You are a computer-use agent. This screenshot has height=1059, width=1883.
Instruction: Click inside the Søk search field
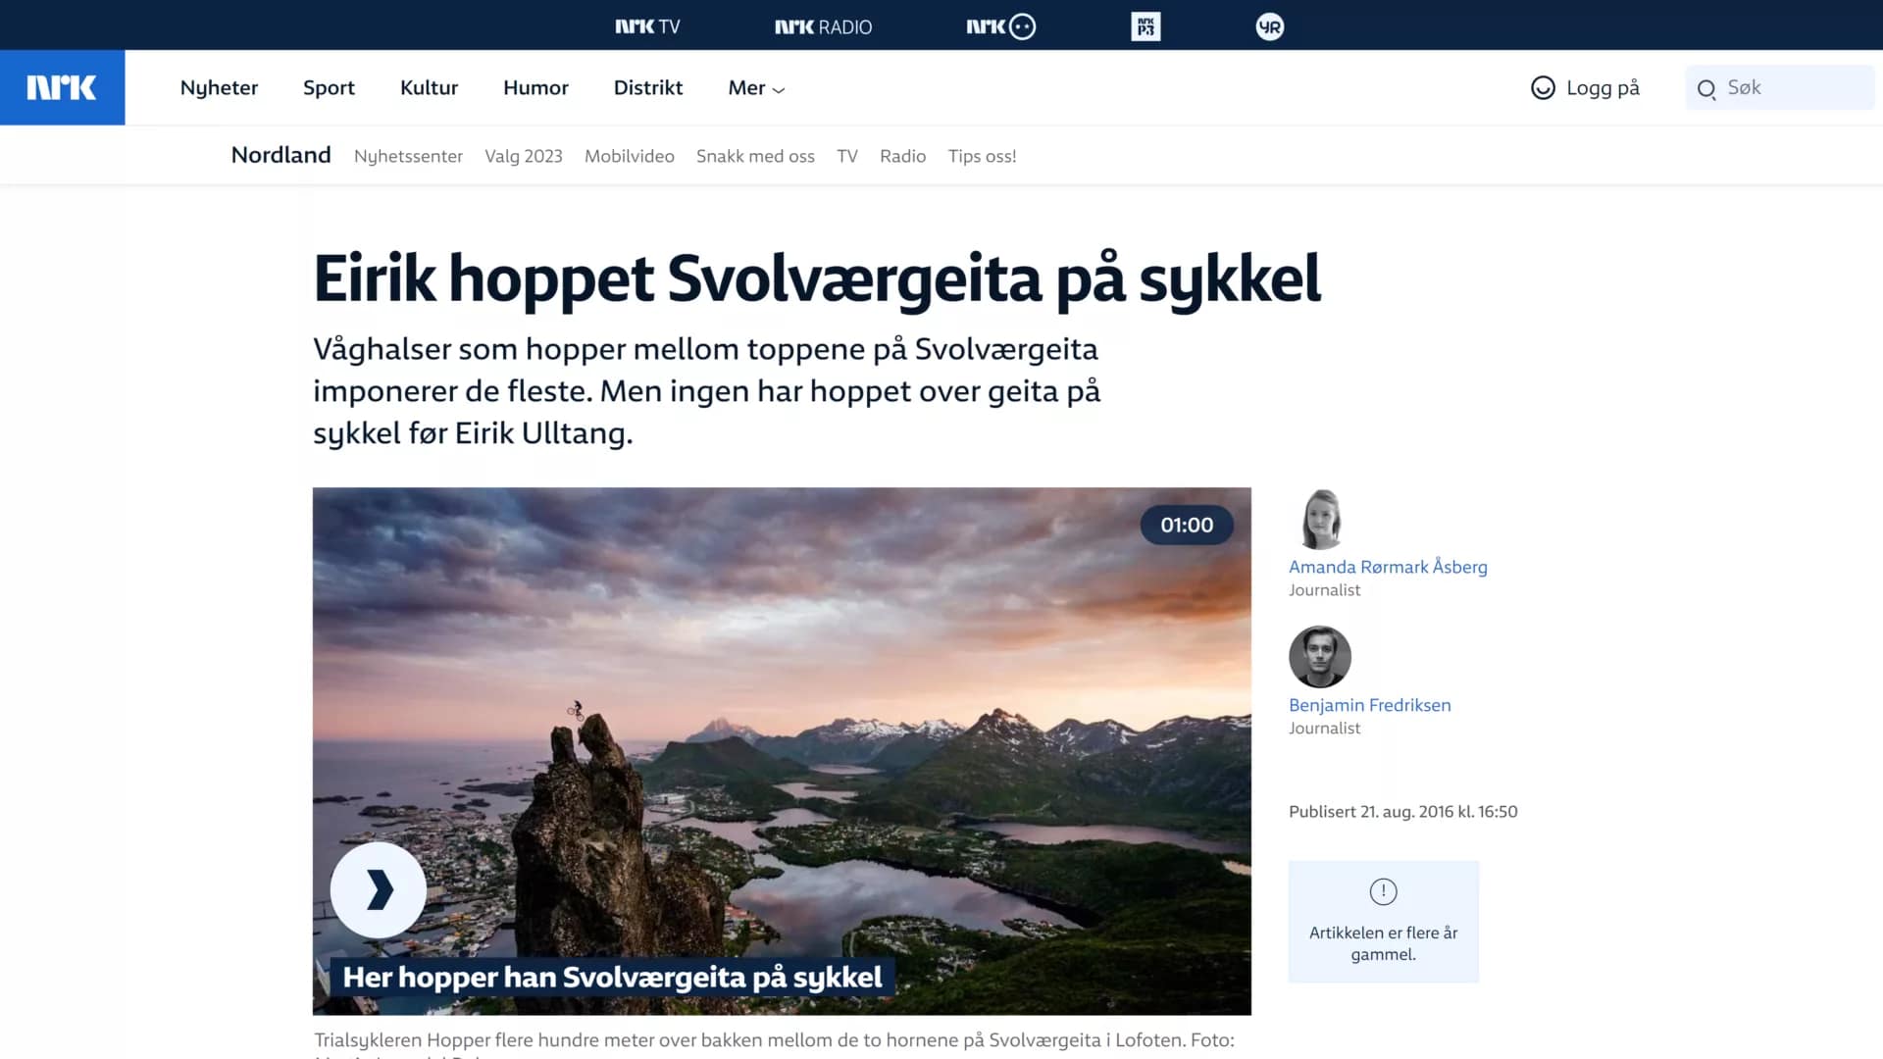point(1795,88)
